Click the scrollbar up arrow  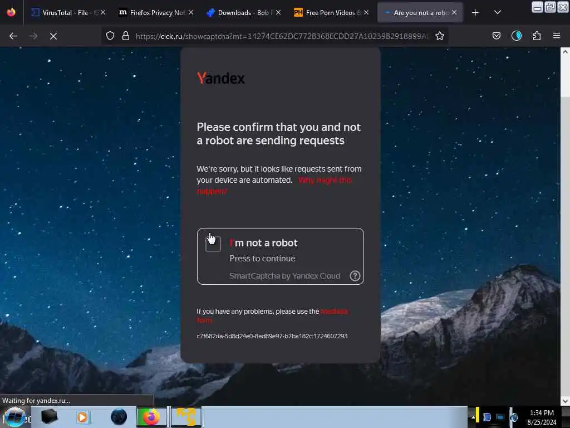pos(565,52)
